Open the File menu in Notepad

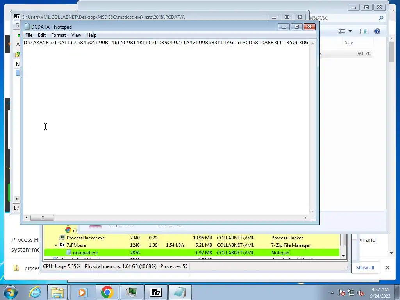[x=29, y=35]
